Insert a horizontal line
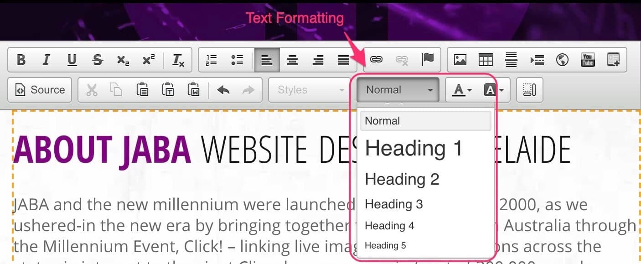Screen dimensions: 641x264 click(511, 60)
